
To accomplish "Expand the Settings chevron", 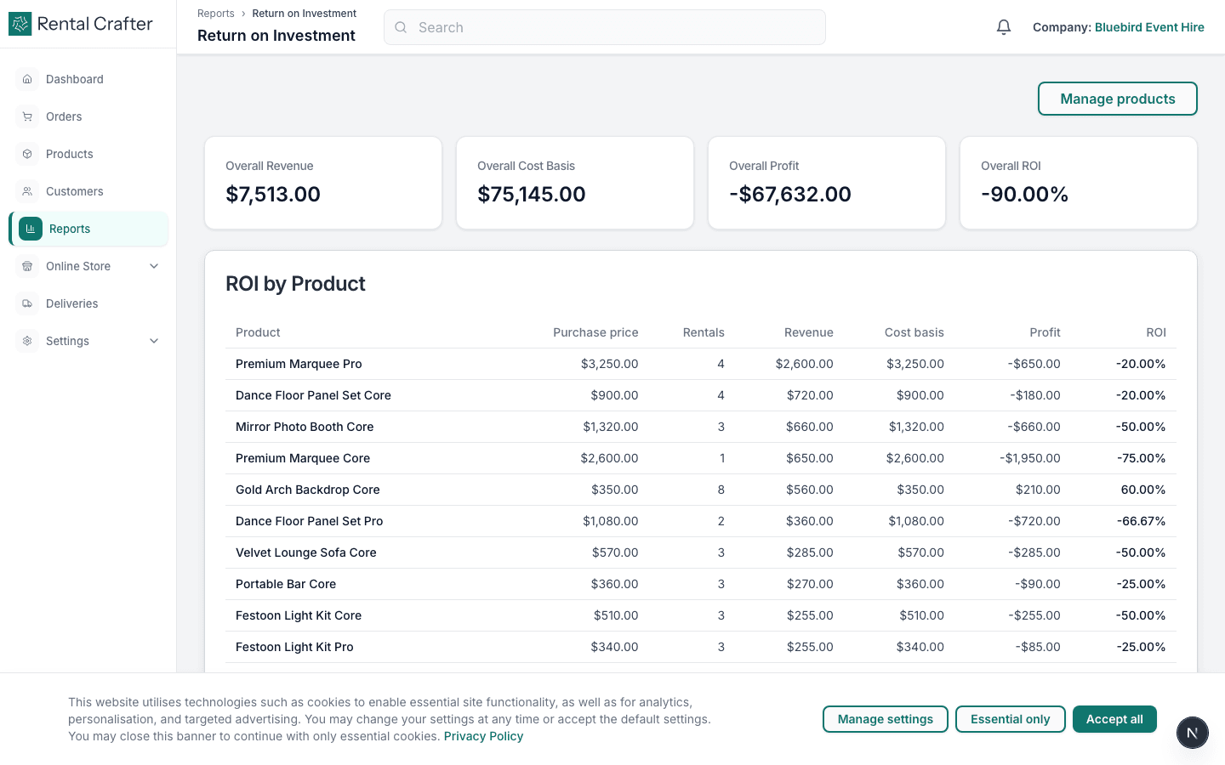I will [x=154, y=341].
